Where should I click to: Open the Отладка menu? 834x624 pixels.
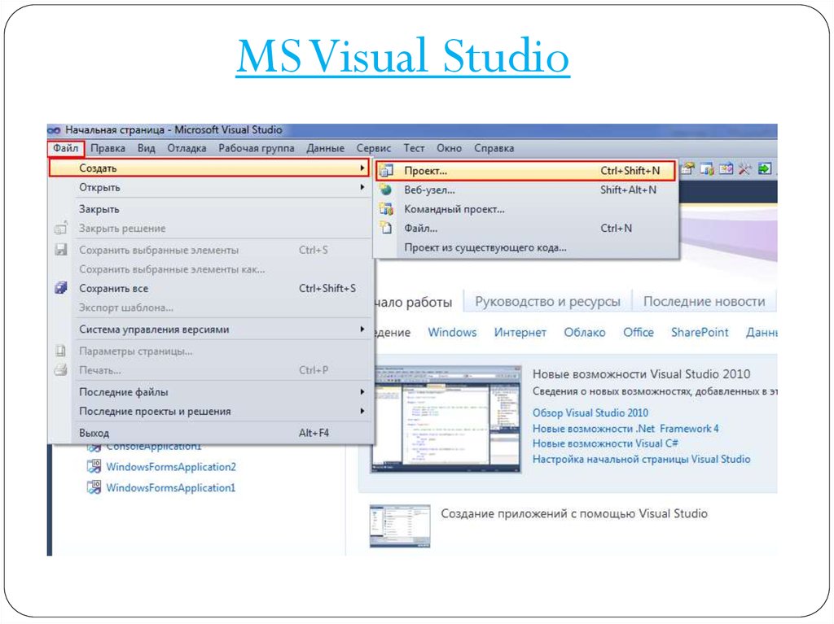(187, 148)
